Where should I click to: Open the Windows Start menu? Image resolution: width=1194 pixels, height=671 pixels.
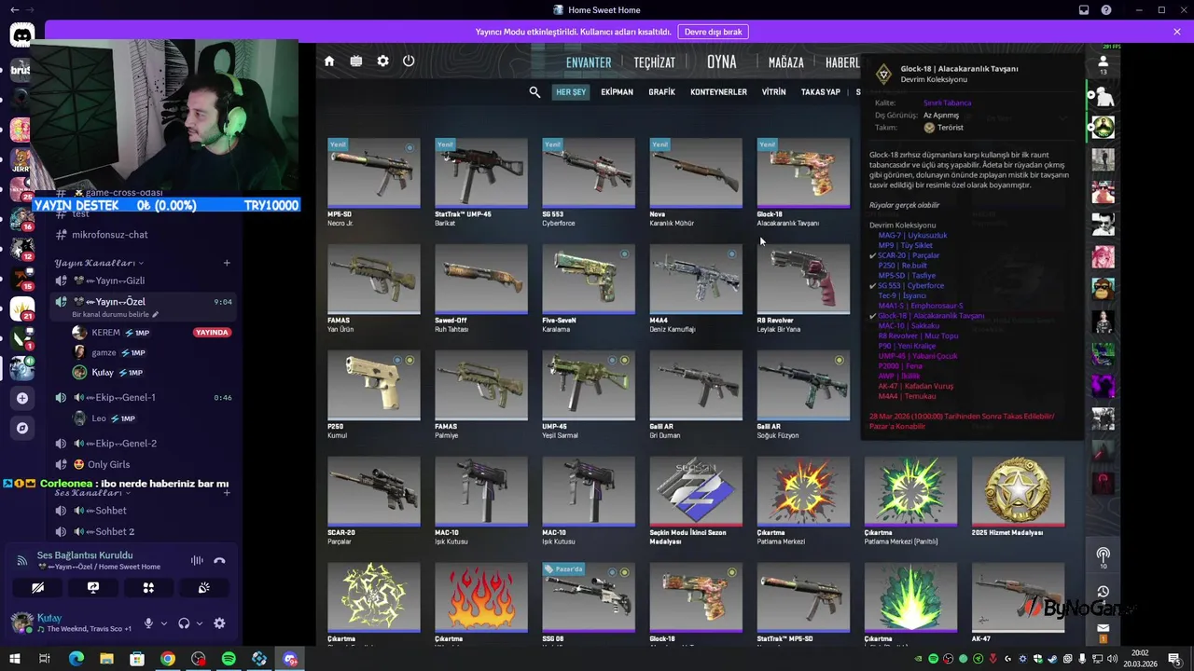tap(15, 659)
